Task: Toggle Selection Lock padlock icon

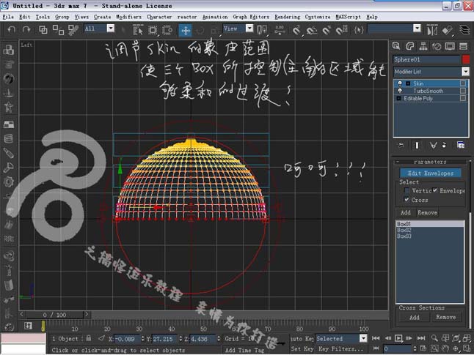Action: pos(89,338)
